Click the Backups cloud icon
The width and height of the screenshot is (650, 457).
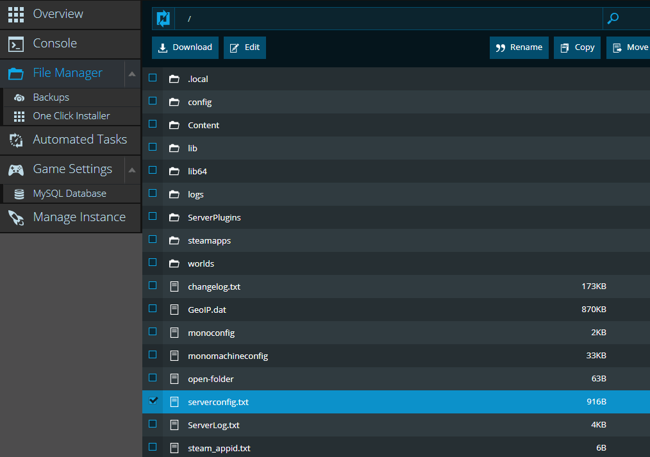click(19, 98)
